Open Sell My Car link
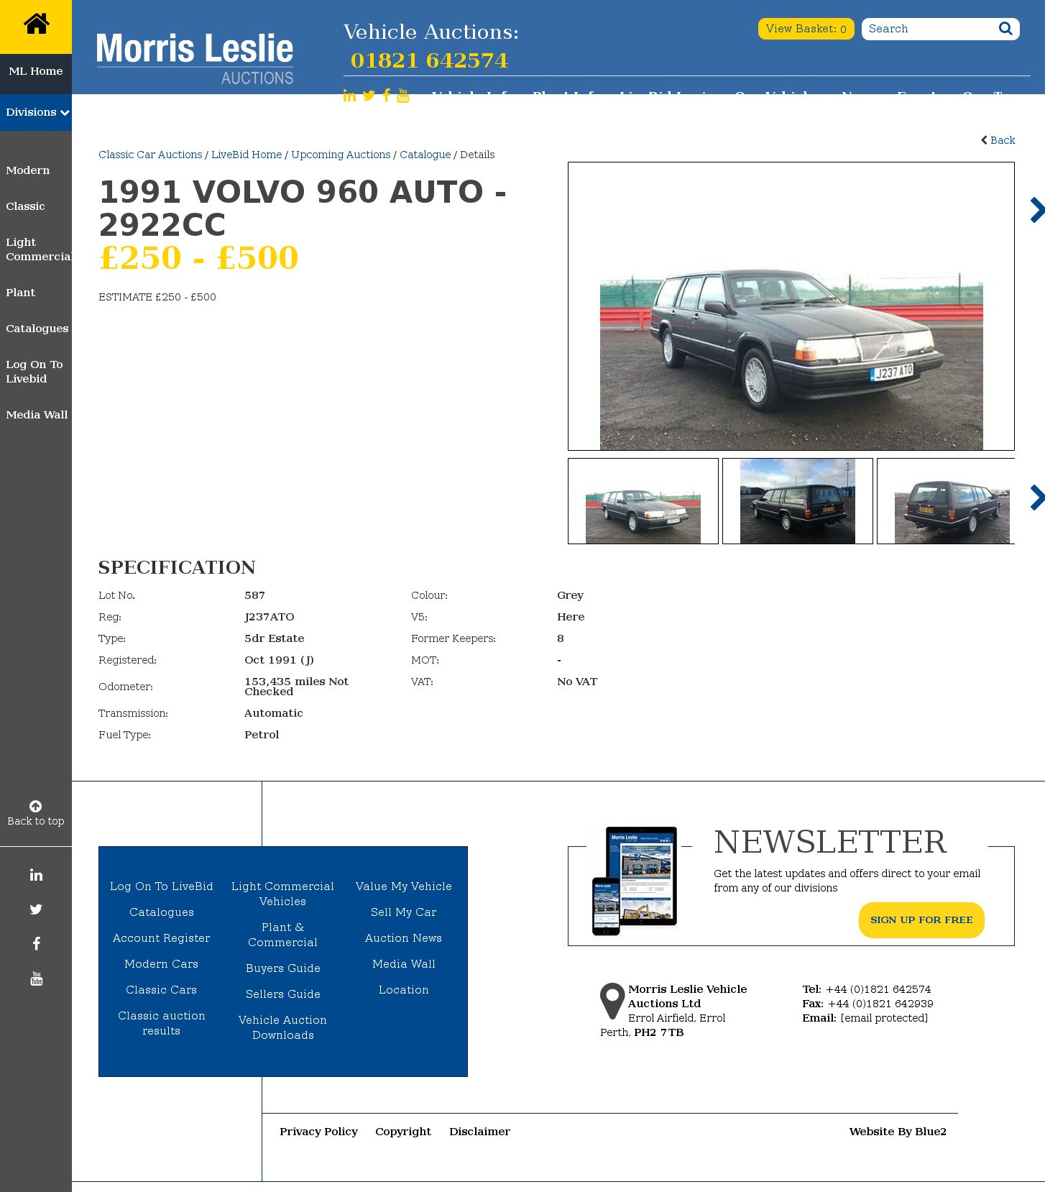The height and width of the screenshot is (1192, 1045). click(404, 912)
